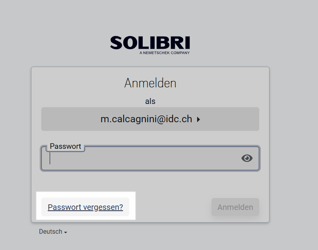This screenshot has width=318, height=250.
Task: Place the cursor in the password box
Action: click(150, 158)
